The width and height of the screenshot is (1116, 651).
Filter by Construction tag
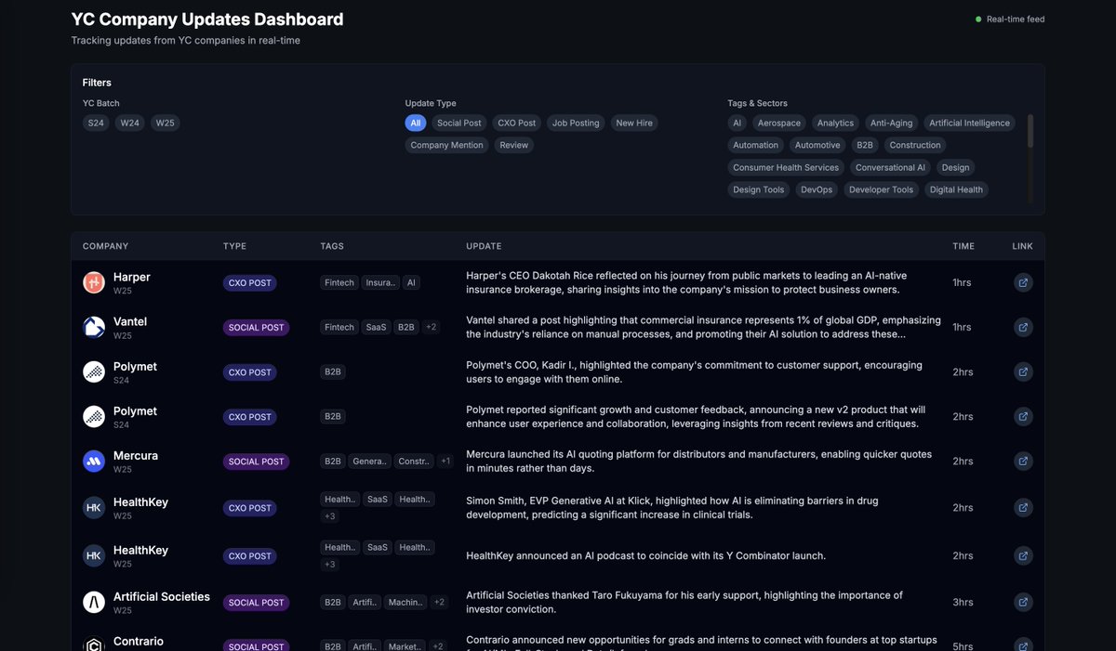tap(915, 145)
